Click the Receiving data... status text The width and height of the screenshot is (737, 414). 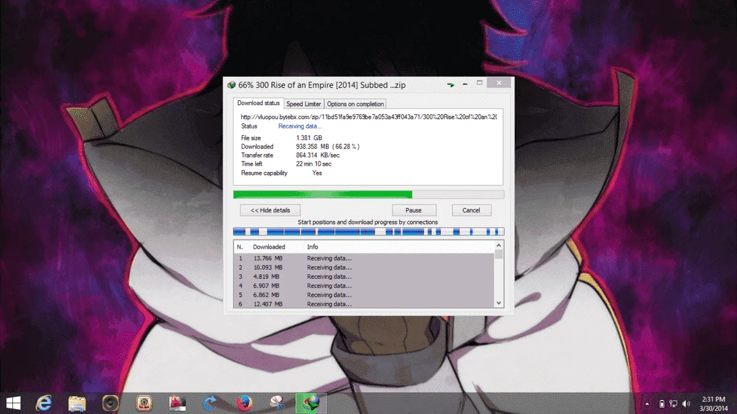pos(300,127)
